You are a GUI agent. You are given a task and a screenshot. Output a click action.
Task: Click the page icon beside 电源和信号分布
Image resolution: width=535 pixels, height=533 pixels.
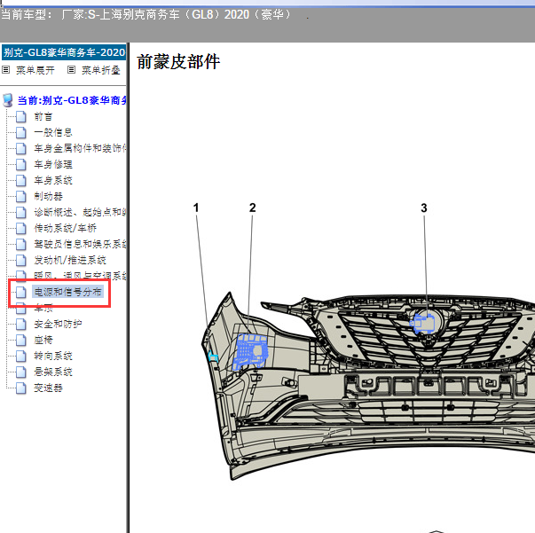[21, 293]
